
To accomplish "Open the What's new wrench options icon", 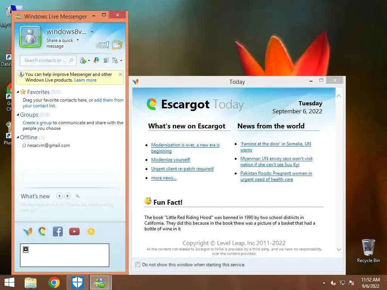I will 77,196.
